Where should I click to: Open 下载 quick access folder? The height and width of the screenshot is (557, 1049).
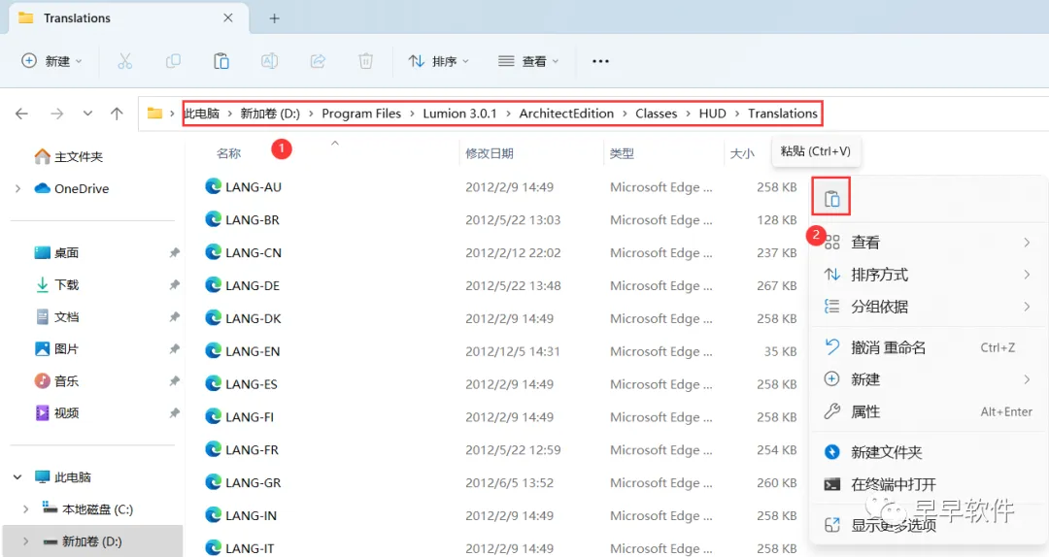[57, 285]
